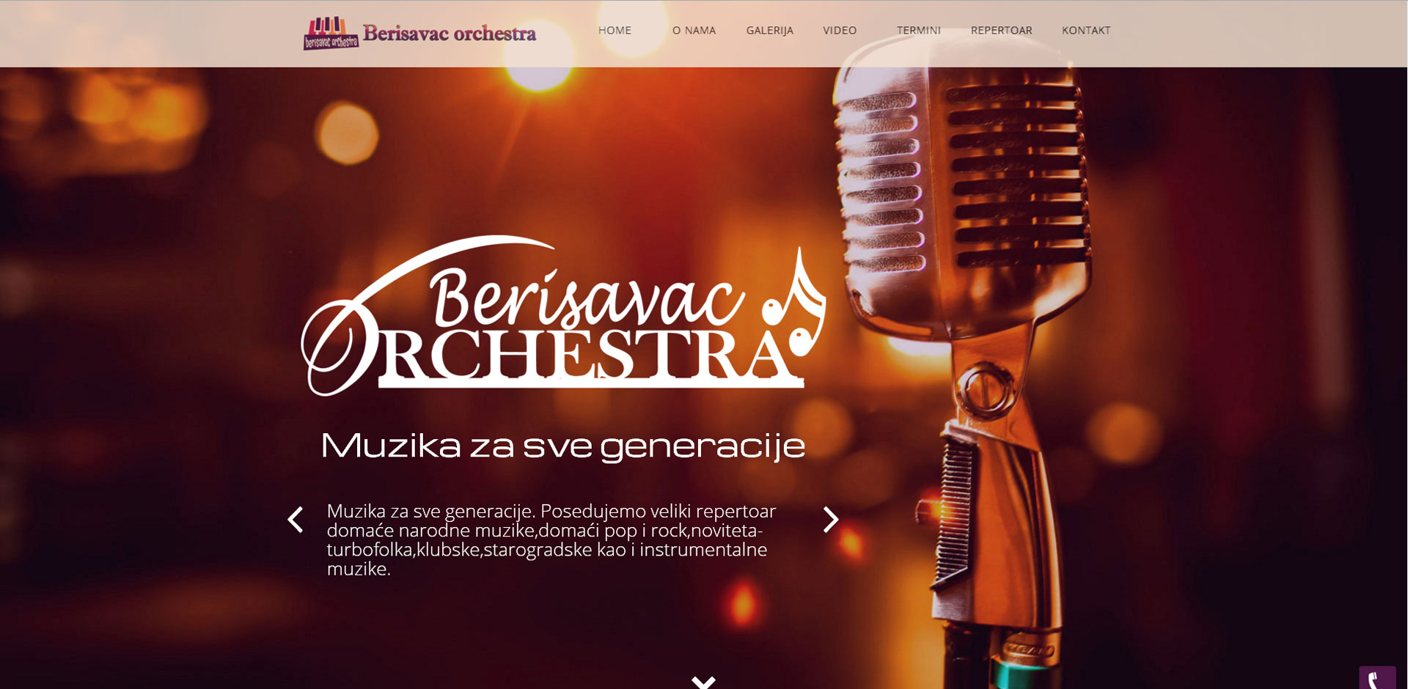Navigate to the KONTAKT page

tap(1086, 30)
